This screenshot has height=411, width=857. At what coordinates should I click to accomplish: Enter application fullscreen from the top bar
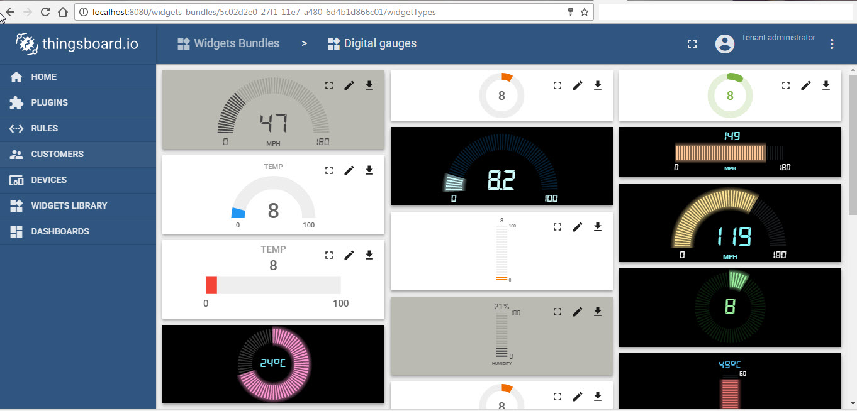pyautogui.click(x=692, y=44)
